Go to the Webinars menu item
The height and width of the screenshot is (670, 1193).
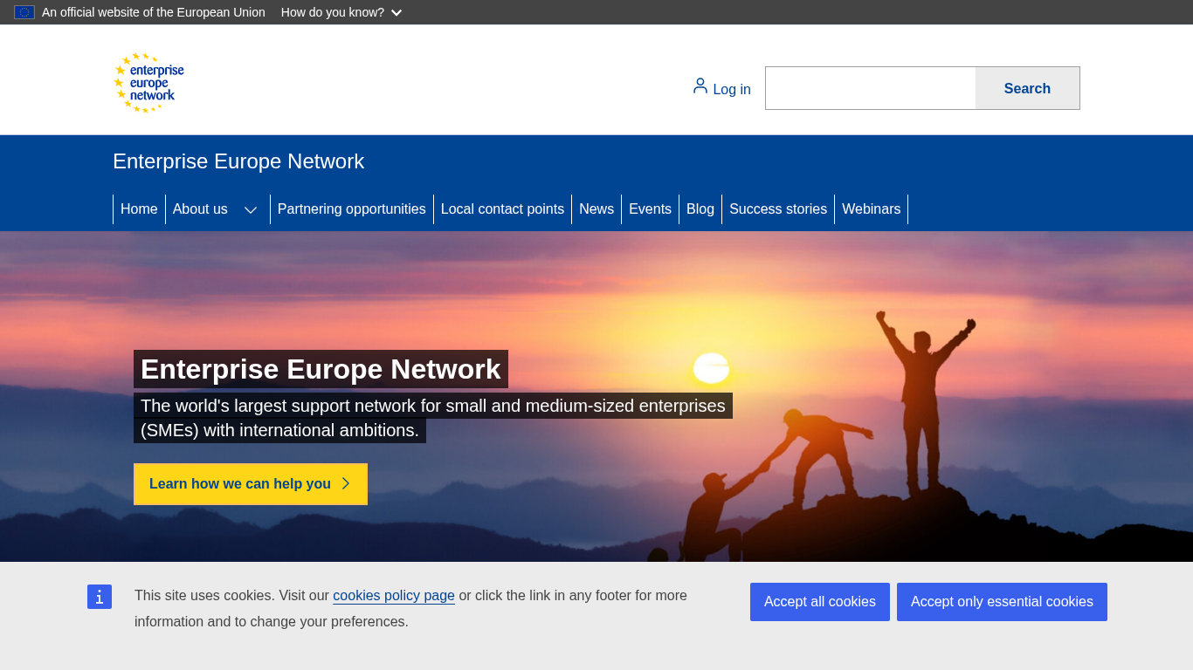tap(871, 209)
